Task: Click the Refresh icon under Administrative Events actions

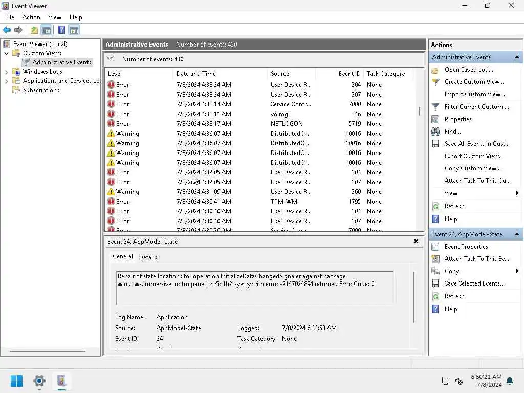Action: [435, 206]
